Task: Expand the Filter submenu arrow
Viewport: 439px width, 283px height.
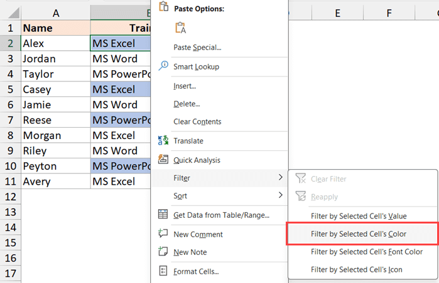Action: click(281, 177)
